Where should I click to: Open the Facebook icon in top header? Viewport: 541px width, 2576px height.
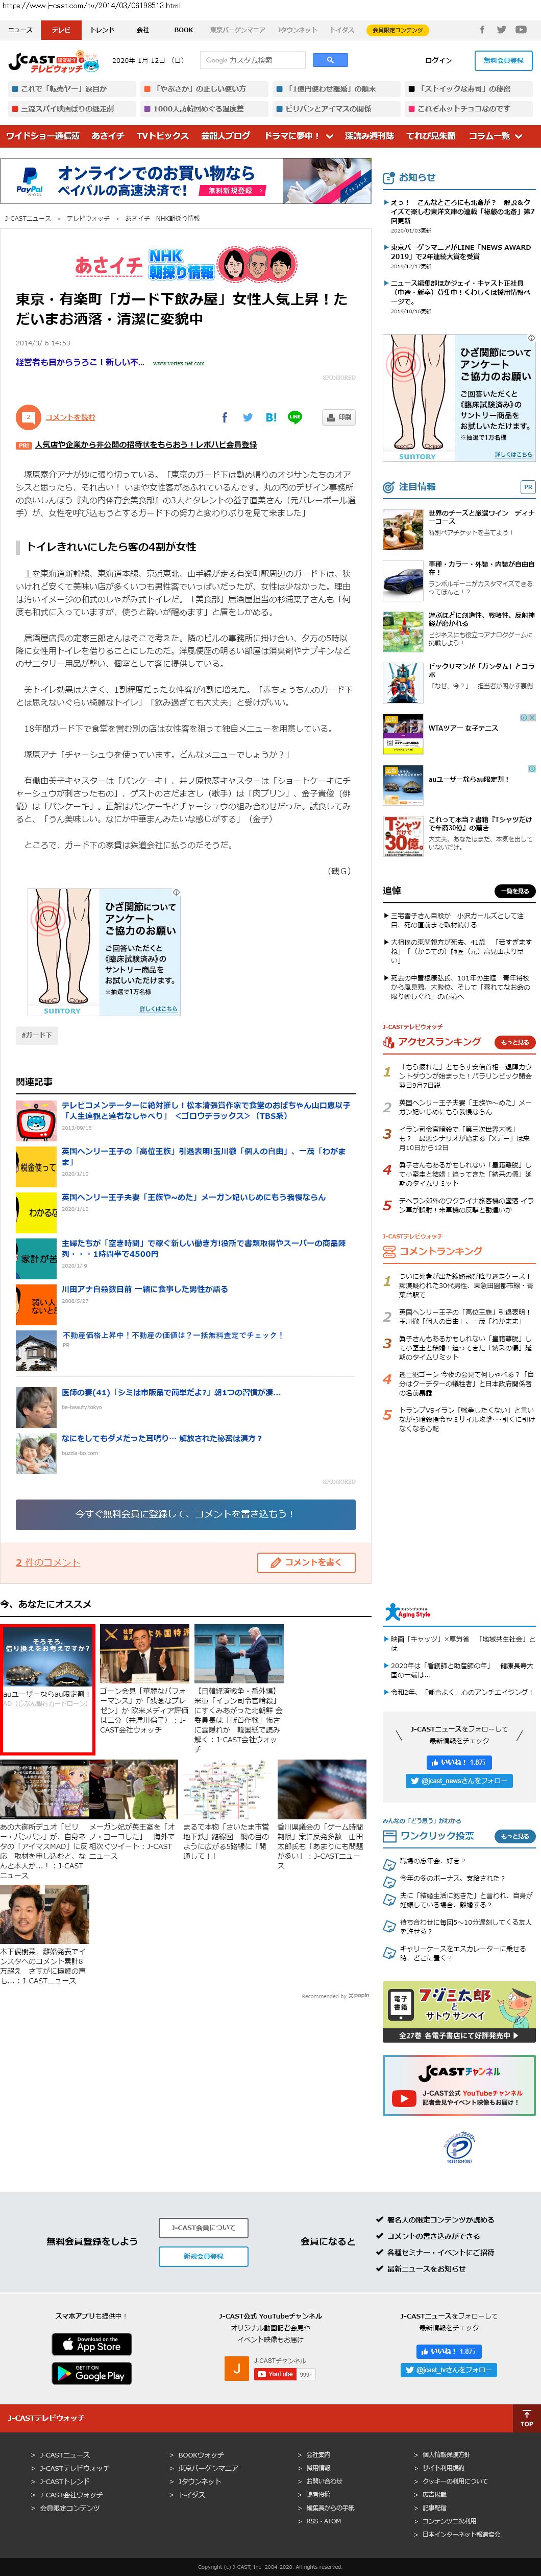click(482, 30)
